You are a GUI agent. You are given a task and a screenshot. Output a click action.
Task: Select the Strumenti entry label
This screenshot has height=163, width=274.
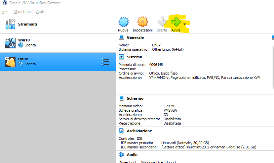click(28, 24)
